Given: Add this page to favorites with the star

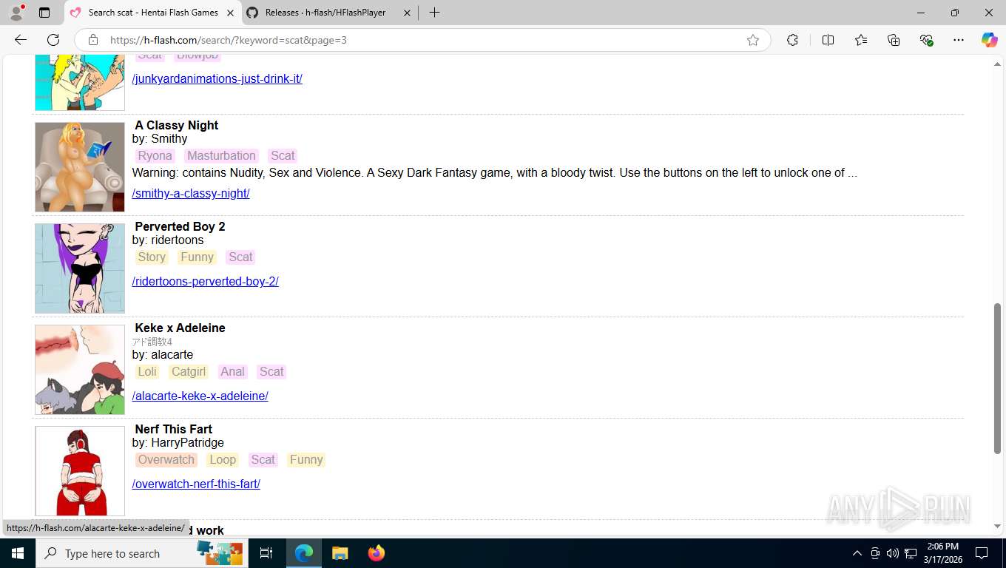Looking at the screenshot, I should pyautogui.click(x=753, y=40).
